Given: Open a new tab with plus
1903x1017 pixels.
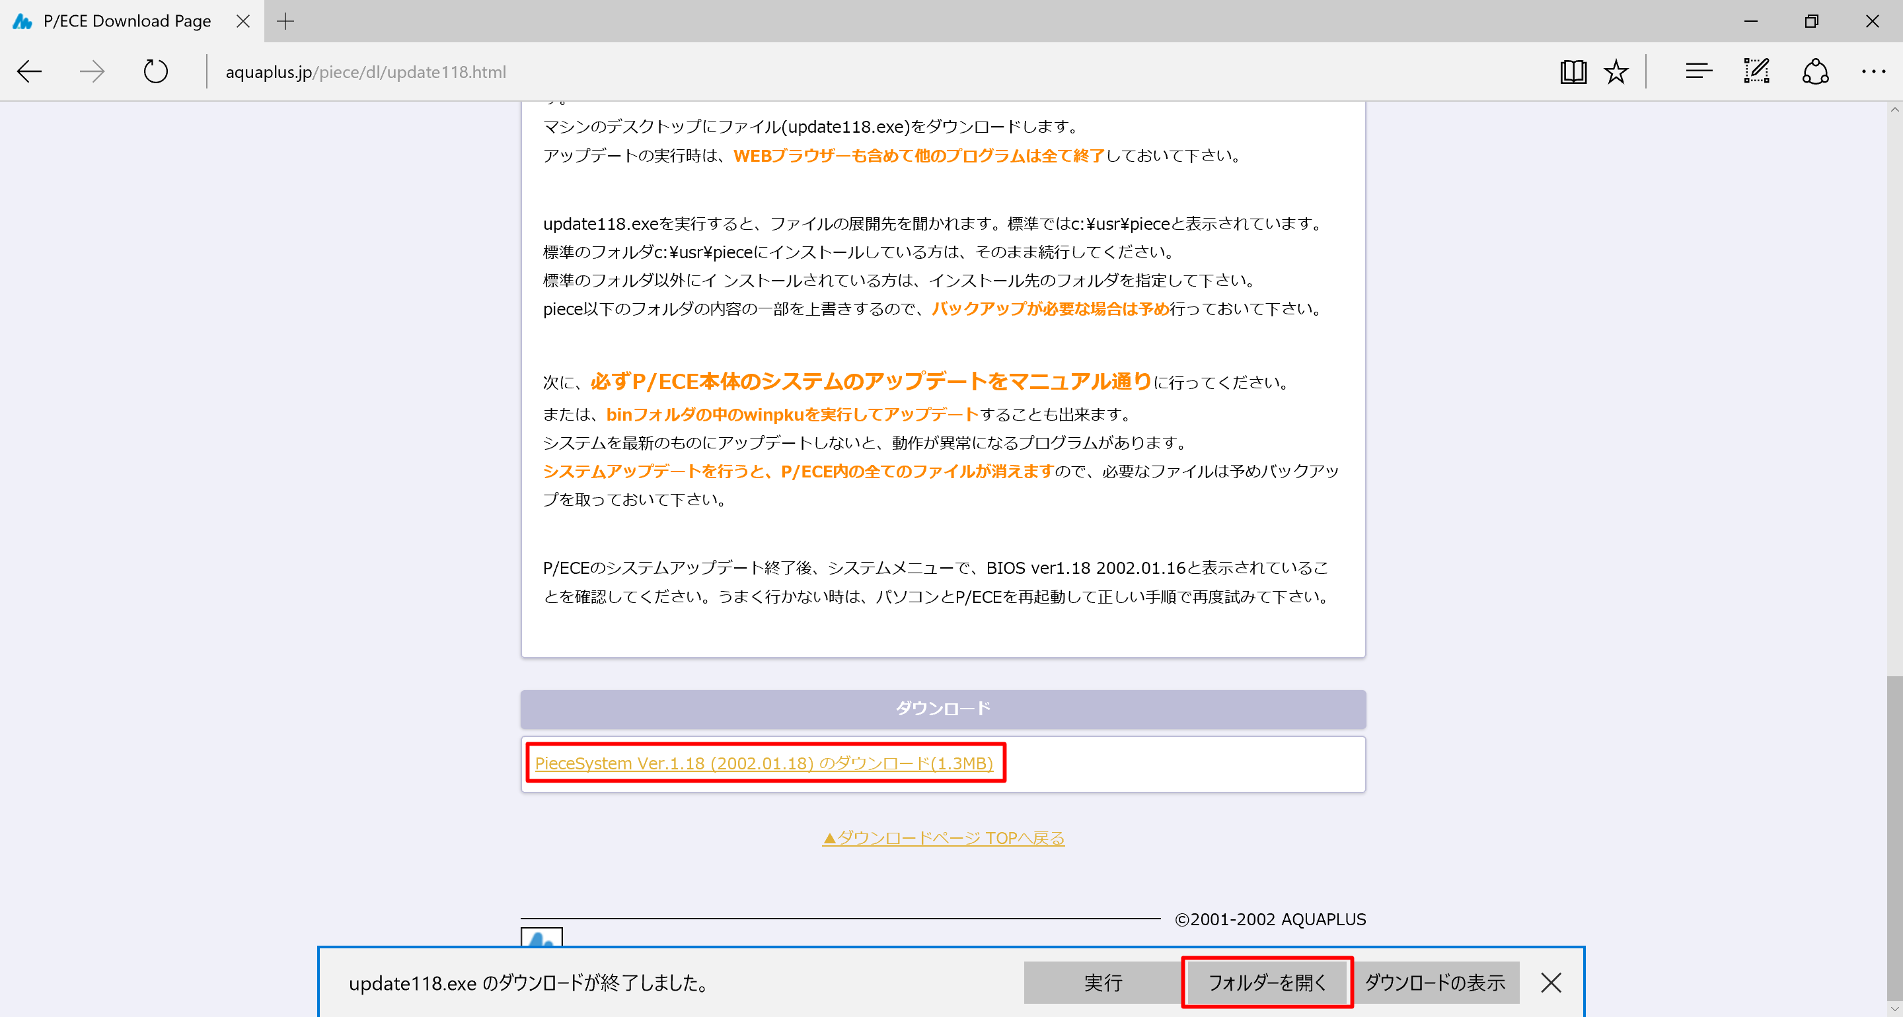Looking at the screenshot, I should click(x=285, y=21).
